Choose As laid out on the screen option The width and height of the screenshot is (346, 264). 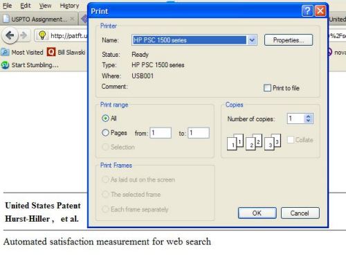105,179
